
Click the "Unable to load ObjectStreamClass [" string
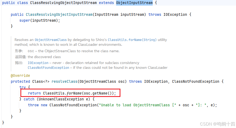(138, 105)
